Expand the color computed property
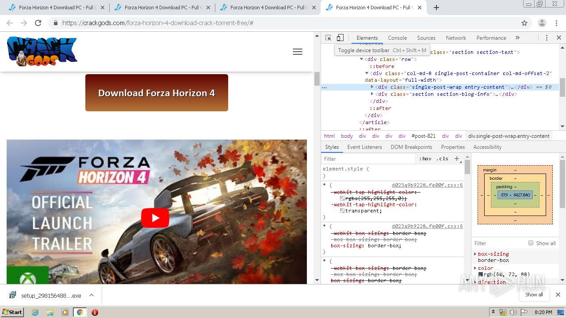 (475, 268)
